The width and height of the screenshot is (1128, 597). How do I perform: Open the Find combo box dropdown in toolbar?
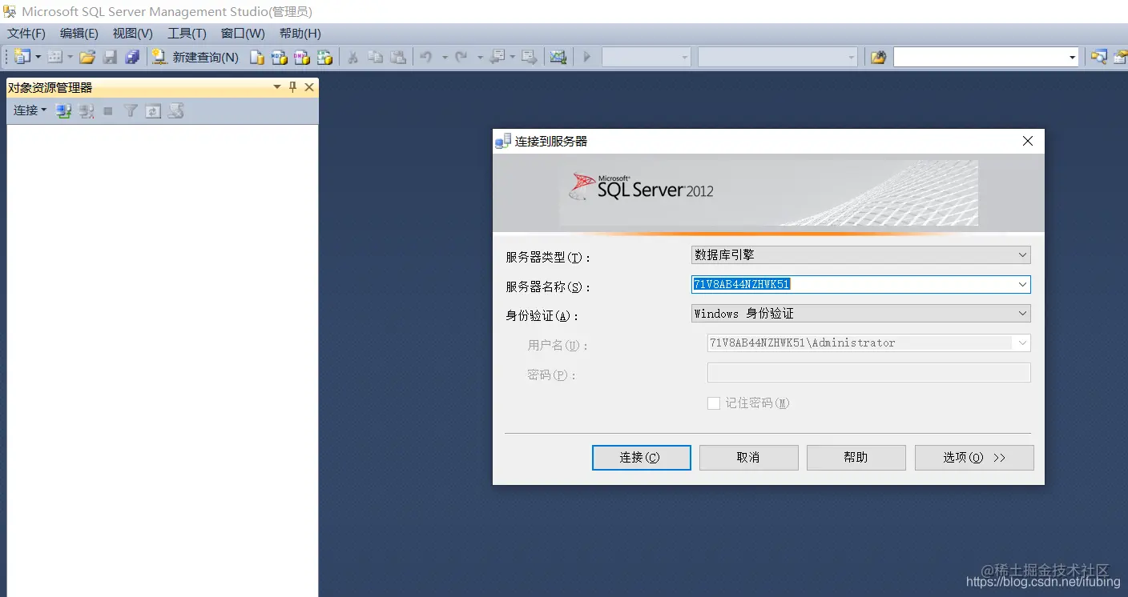point(1073,57)
